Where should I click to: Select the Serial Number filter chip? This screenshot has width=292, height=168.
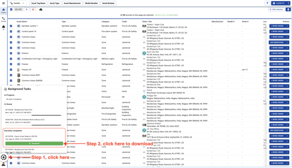point(108,3)
